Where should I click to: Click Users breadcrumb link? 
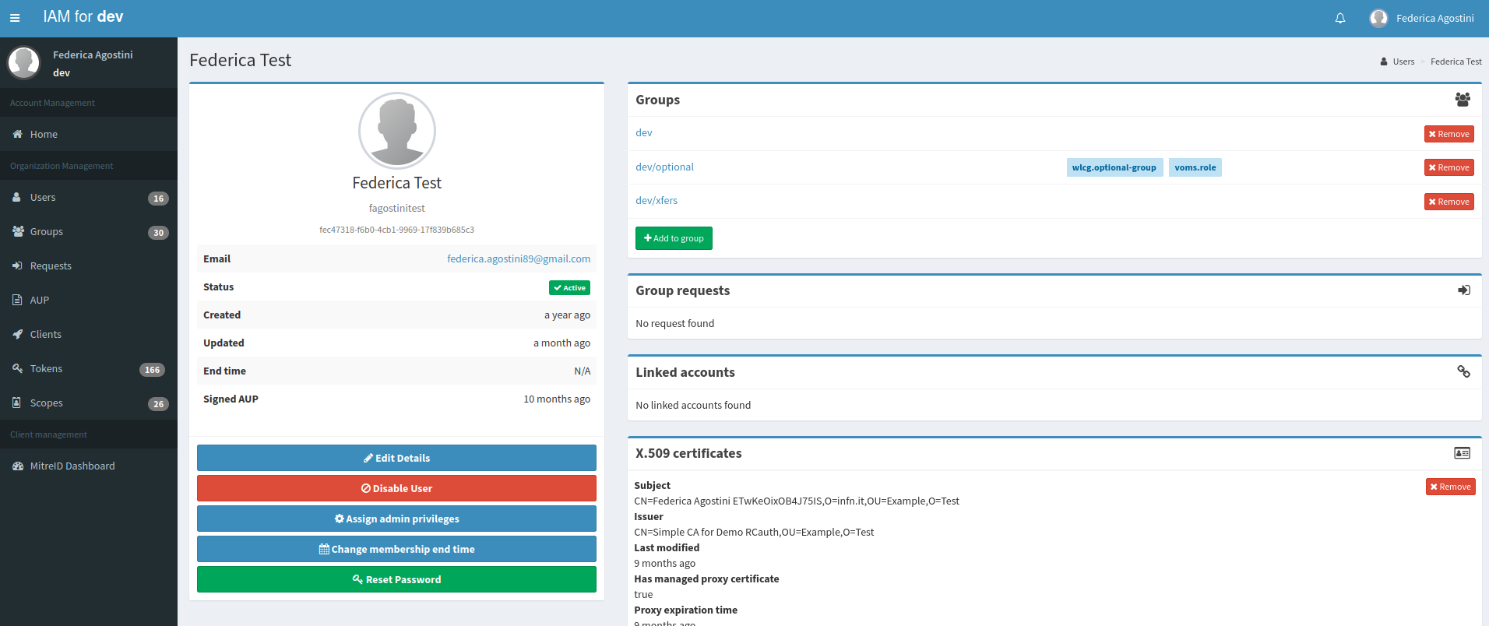click(1403, 62)
